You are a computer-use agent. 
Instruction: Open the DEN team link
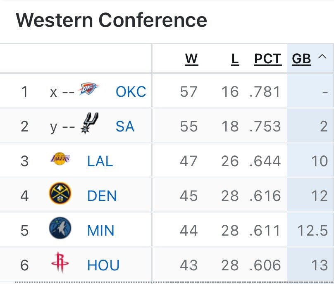click(102, 196)
